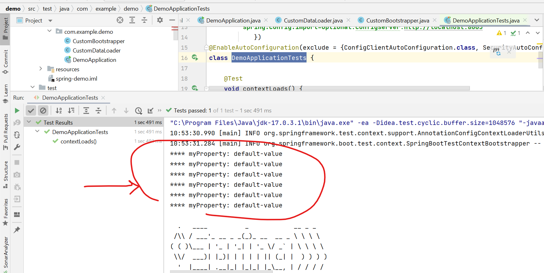Close CustomDataLoader.java tab
This screenshot has width=544, height=273.
click(348, 20)
